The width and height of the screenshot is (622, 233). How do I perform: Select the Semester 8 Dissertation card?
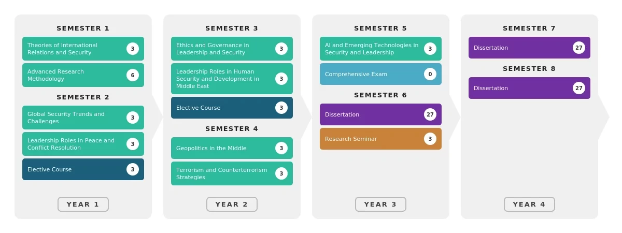click(529, 88)
